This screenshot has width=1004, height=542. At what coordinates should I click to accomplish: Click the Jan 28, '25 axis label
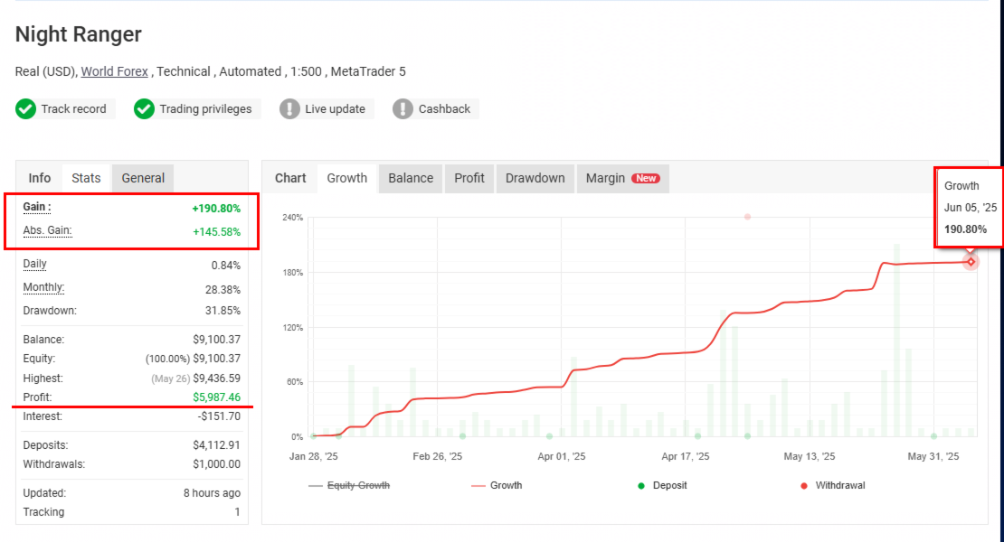coord(313,456)
